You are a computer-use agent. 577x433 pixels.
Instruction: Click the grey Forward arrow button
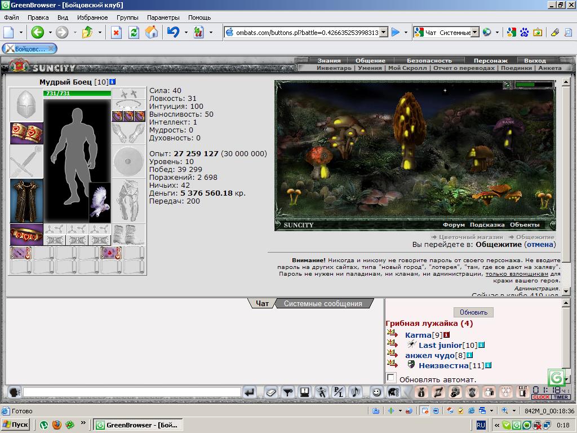pos(62,32)
